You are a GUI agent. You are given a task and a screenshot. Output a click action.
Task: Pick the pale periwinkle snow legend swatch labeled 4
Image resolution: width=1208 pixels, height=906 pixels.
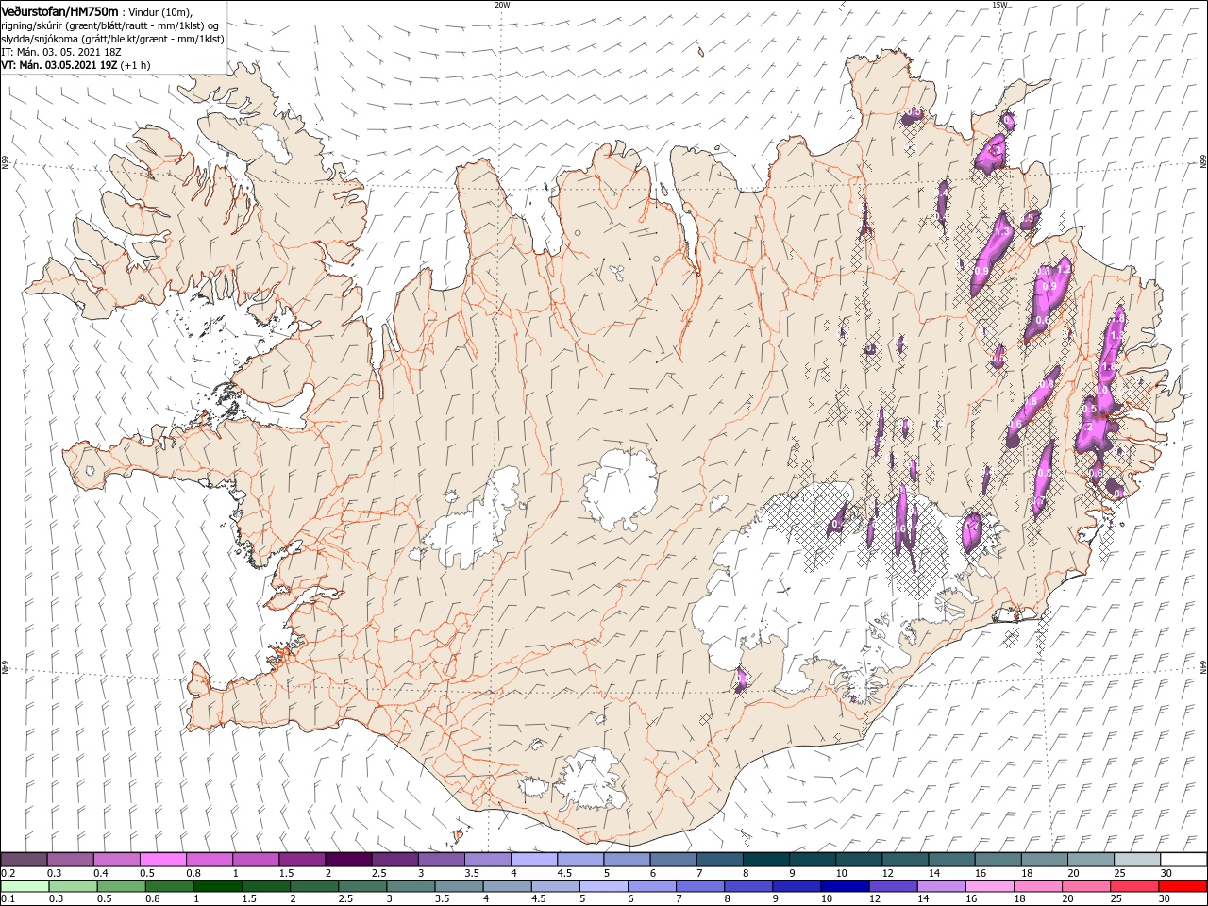tap(533, 860)
